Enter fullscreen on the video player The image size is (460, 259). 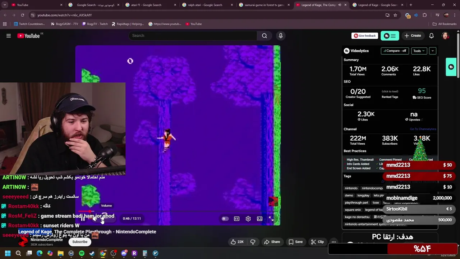(x=271, y=219)
